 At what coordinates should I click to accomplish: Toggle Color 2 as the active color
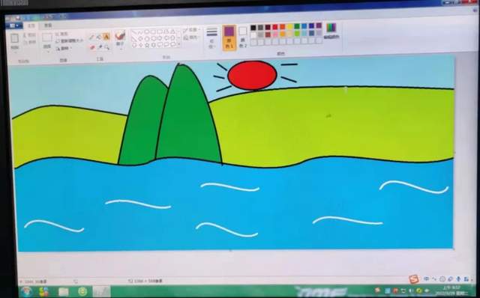tap(243, 37)
